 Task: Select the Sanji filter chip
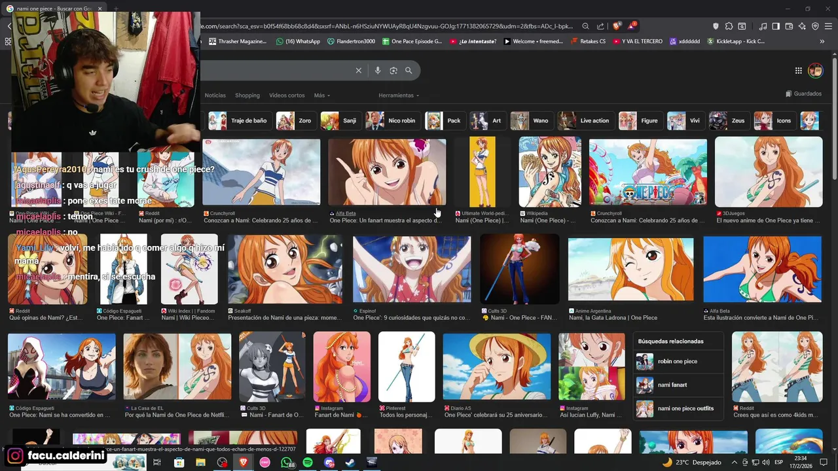tap(340, 120)
